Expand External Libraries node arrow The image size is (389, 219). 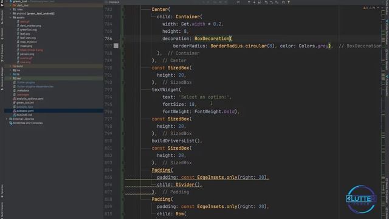tap(7, 119)
